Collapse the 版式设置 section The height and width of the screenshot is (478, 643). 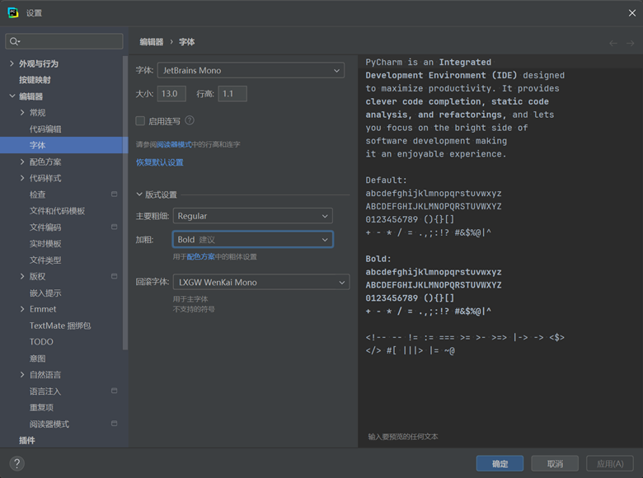point(139,194)
